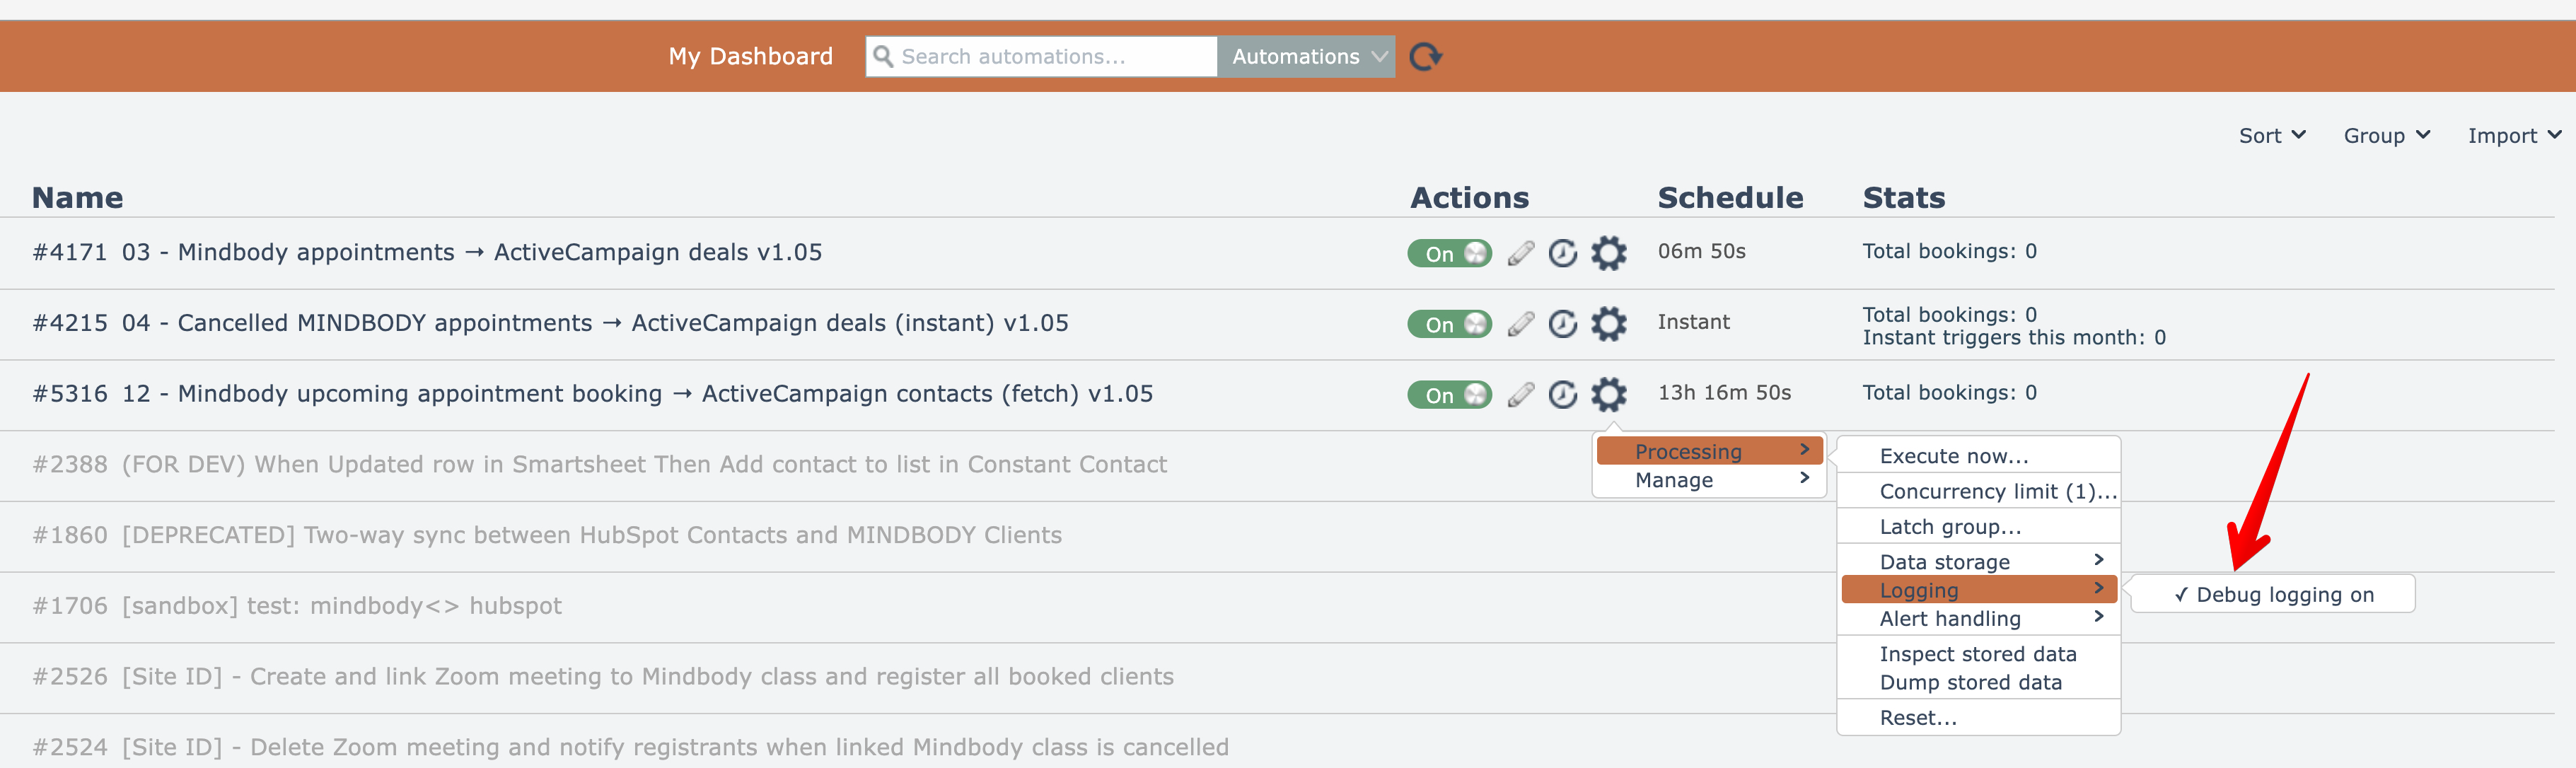
Task: Open gear settings for automation #4171
Action: pos(1608,253)
